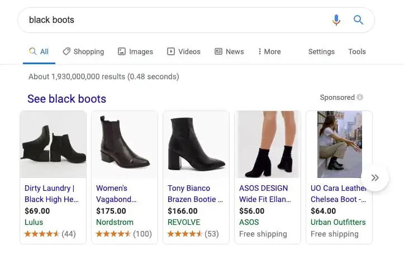Click the Sponsored info icon
Screen dimensions: 404x255
pyautogui.click(x=360, y=97)
